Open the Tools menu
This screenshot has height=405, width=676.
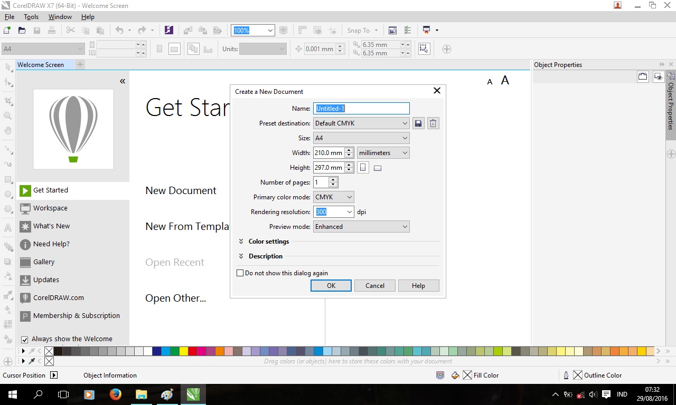click(31, 17)
